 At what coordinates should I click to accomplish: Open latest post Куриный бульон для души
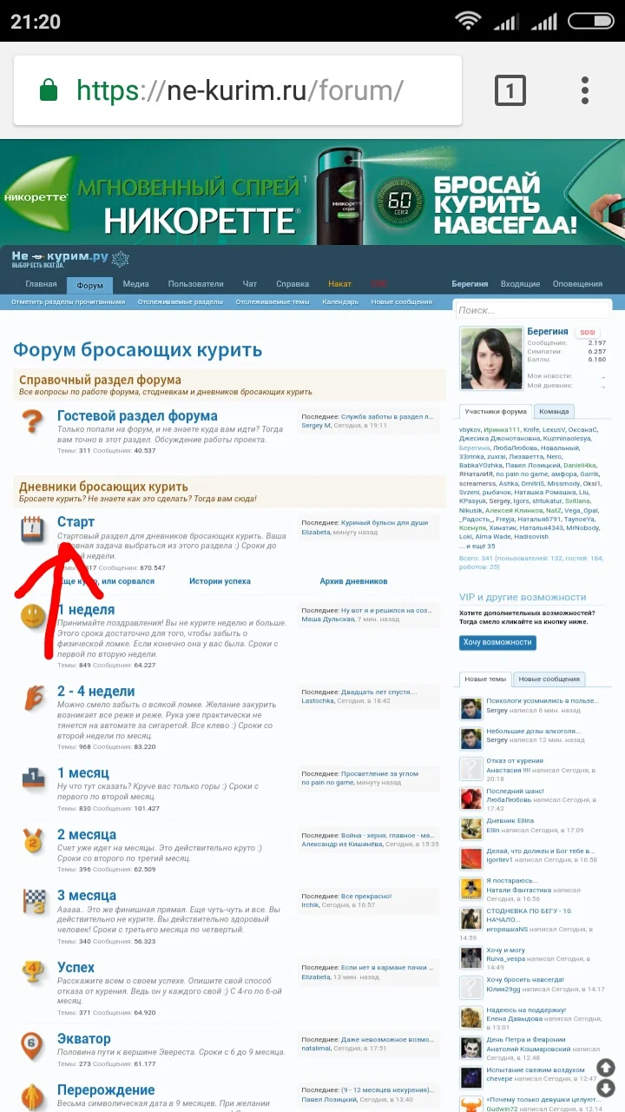point(385,523)
